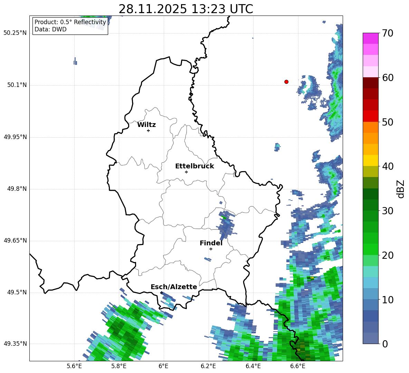This screenshot has height=373, width=409.
Task: Click the Esch/Alzette location cross marker
Action: tap(161, 293)
